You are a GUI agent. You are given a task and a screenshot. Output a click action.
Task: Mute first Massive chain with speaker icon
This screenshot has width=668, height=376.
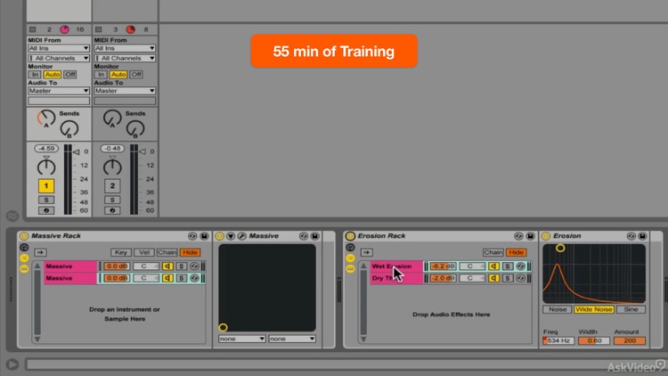point(167,266)
